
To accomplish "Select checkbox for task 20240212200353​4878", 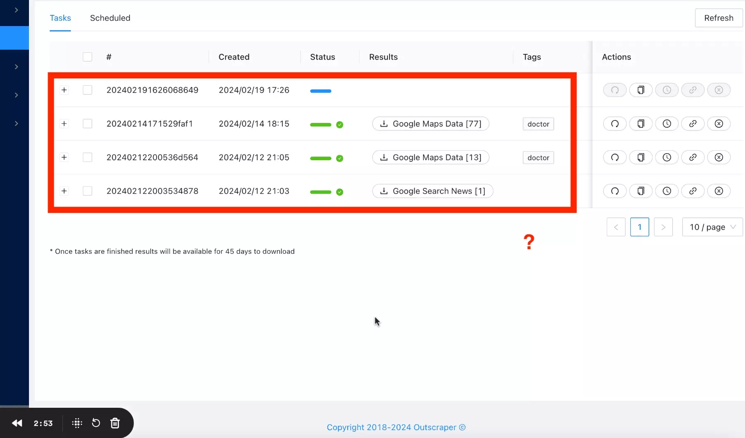I will click(x=87, y=191).
